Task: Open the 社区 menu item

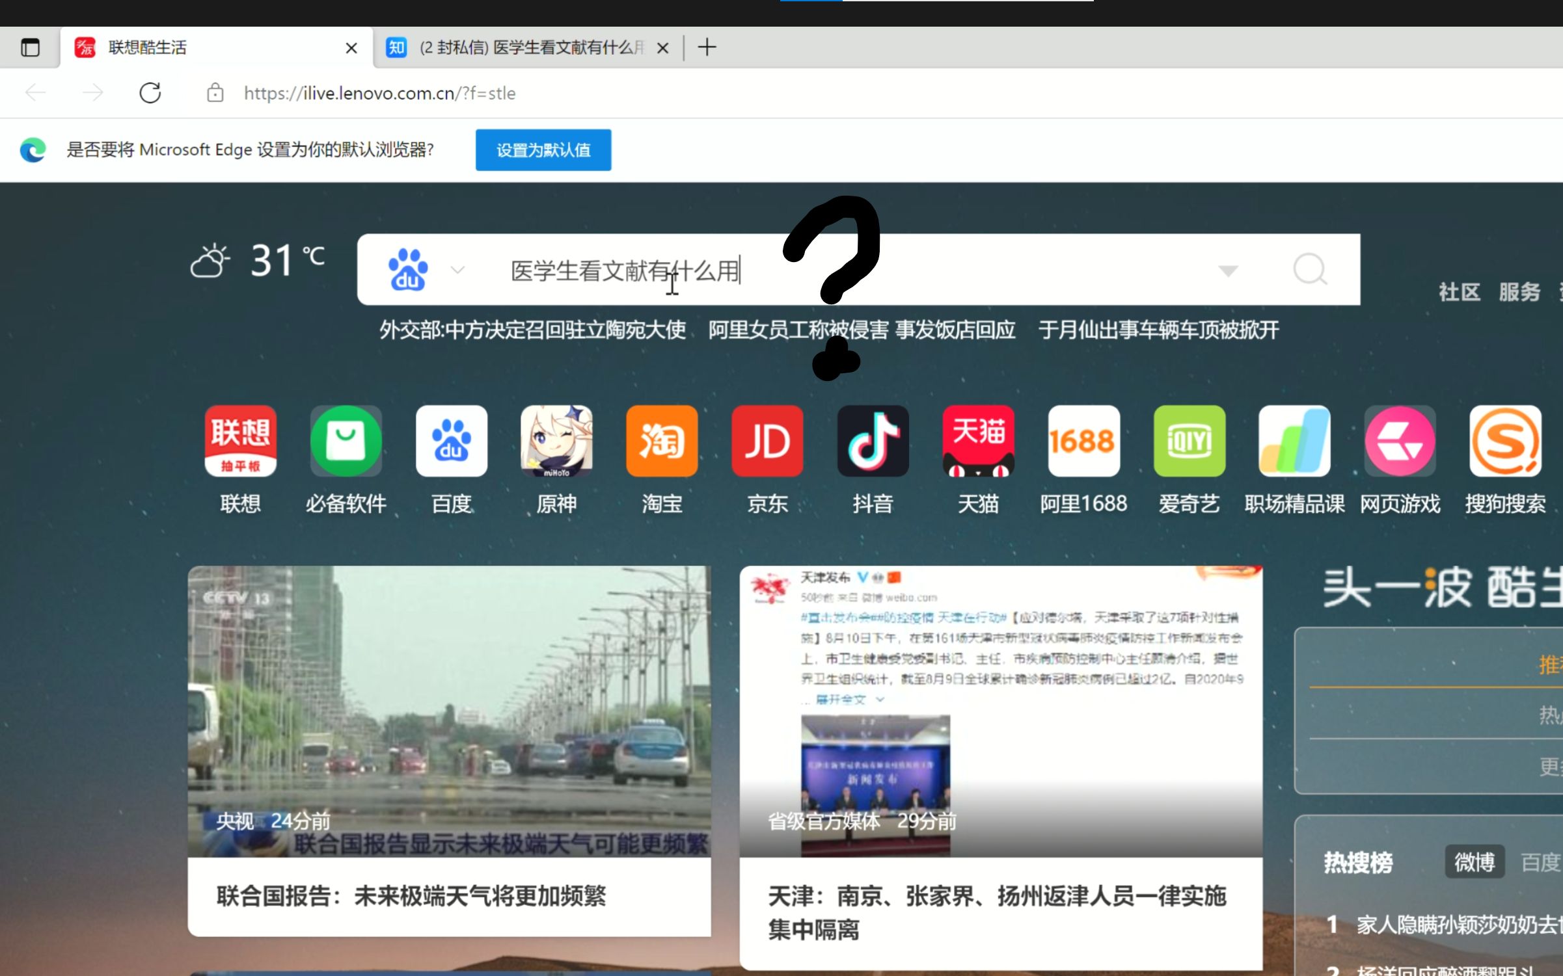Action: 1459,292
